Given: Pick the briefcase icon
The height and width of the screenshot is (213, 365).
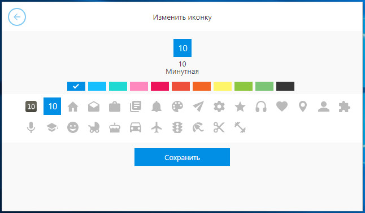Looking at the screenshot, I should [x=115, y=107].
